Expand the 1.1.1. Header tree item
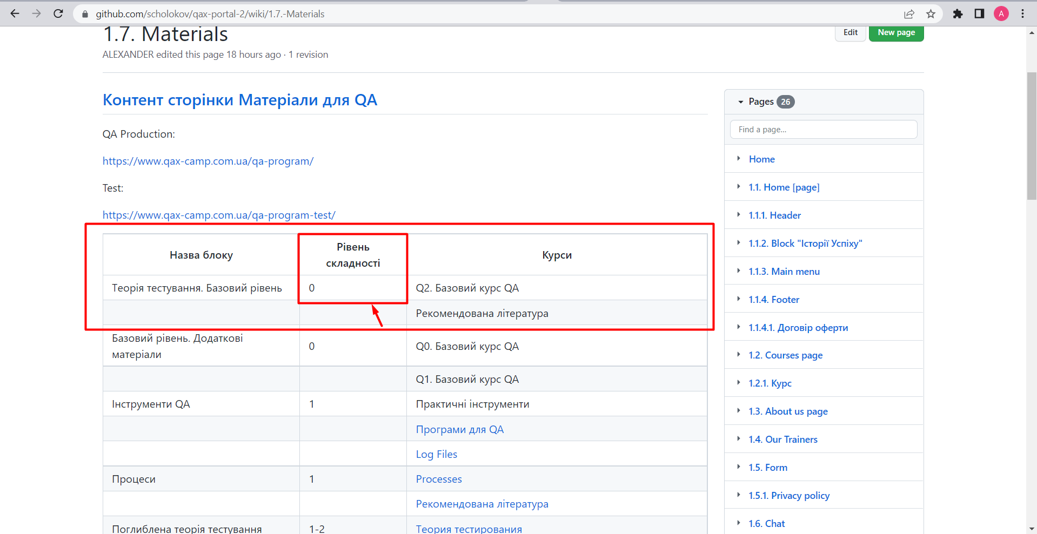The height and width of the screenshot is (534, 1037). click(x=739, y=214)
